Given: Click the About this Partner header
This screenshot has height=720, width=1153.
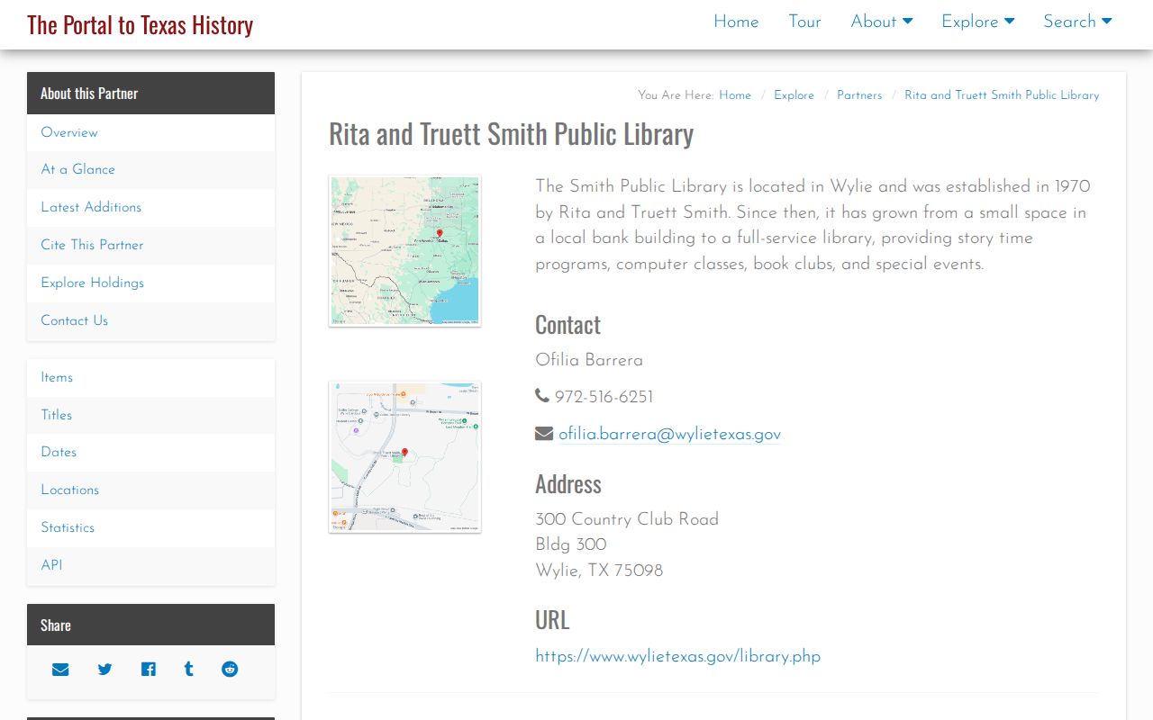Looking at the screenshot, I should 150,93.
